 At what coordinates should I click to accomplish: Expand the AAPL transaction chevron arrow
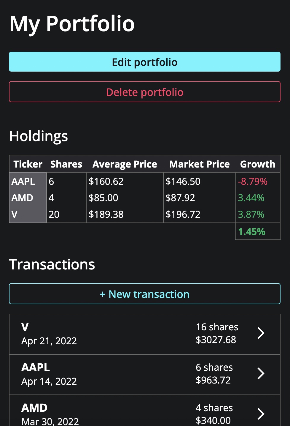(261, 373)
